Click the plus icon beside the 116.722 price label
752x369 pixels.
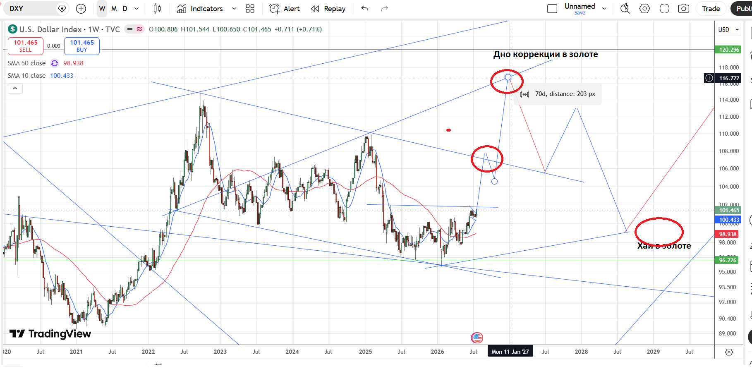point(709,78)
